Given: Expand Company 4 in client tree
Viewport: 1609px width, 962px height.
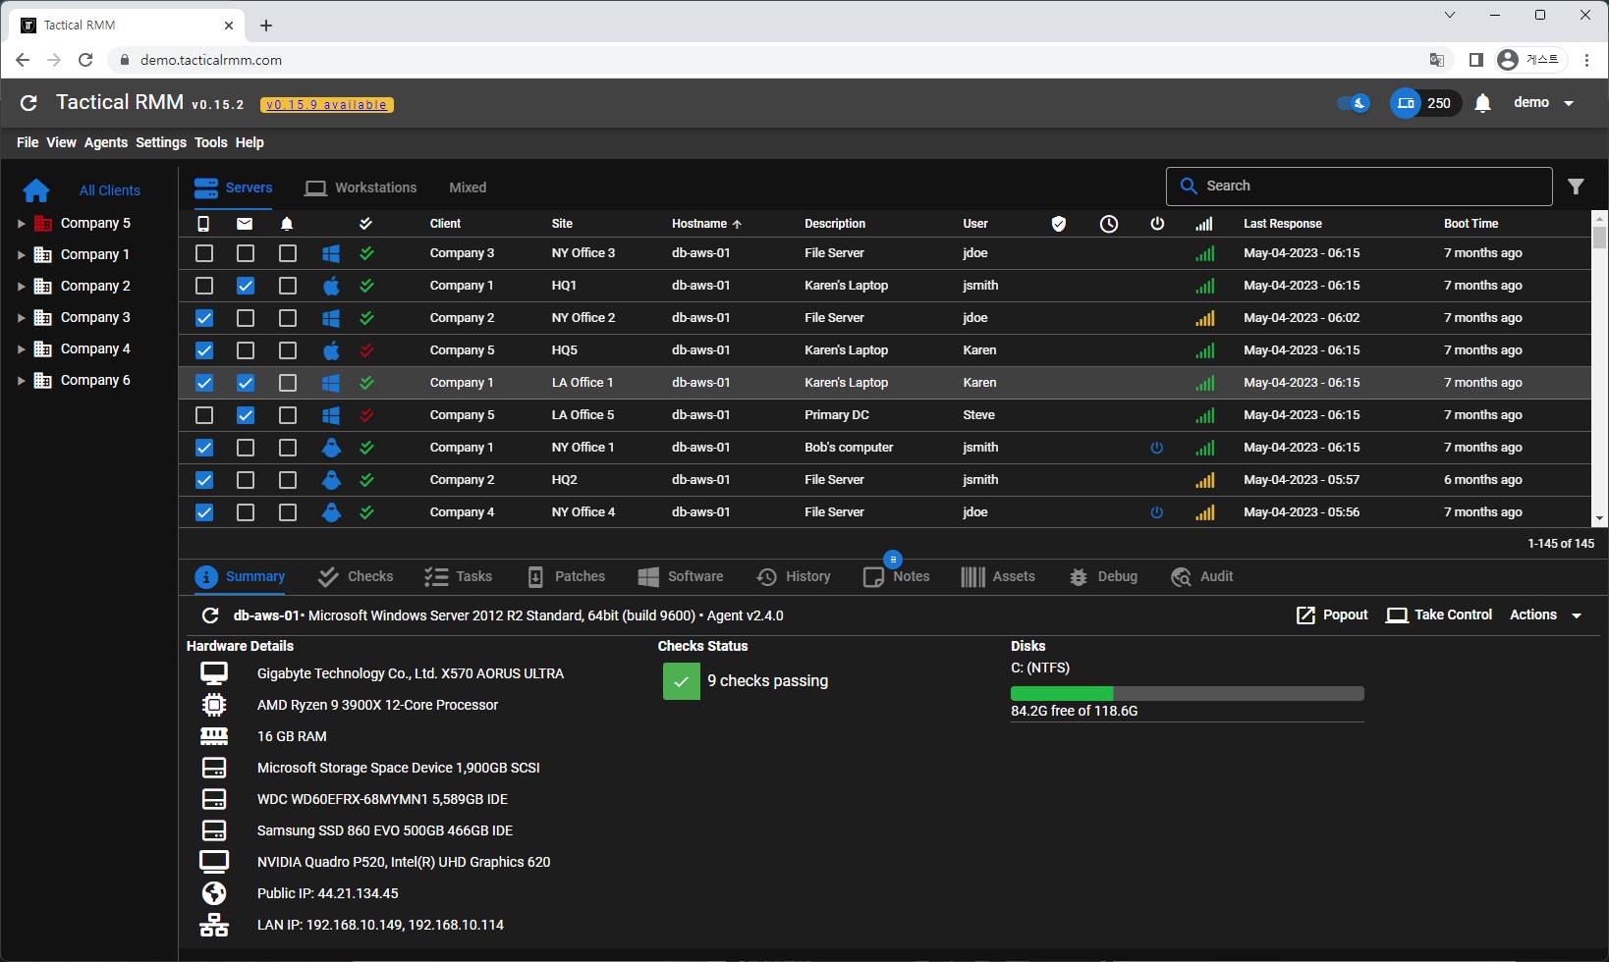Looking at the screenshot, I should [21, 349].
